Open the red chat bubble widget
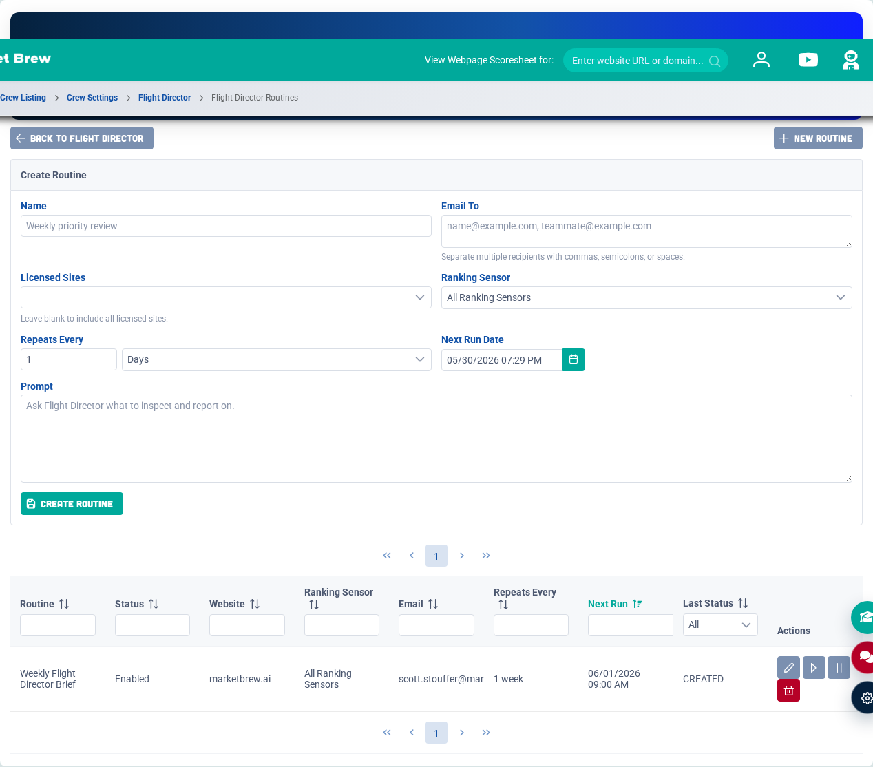Screen dimensions: 873x767 point(863,657)
